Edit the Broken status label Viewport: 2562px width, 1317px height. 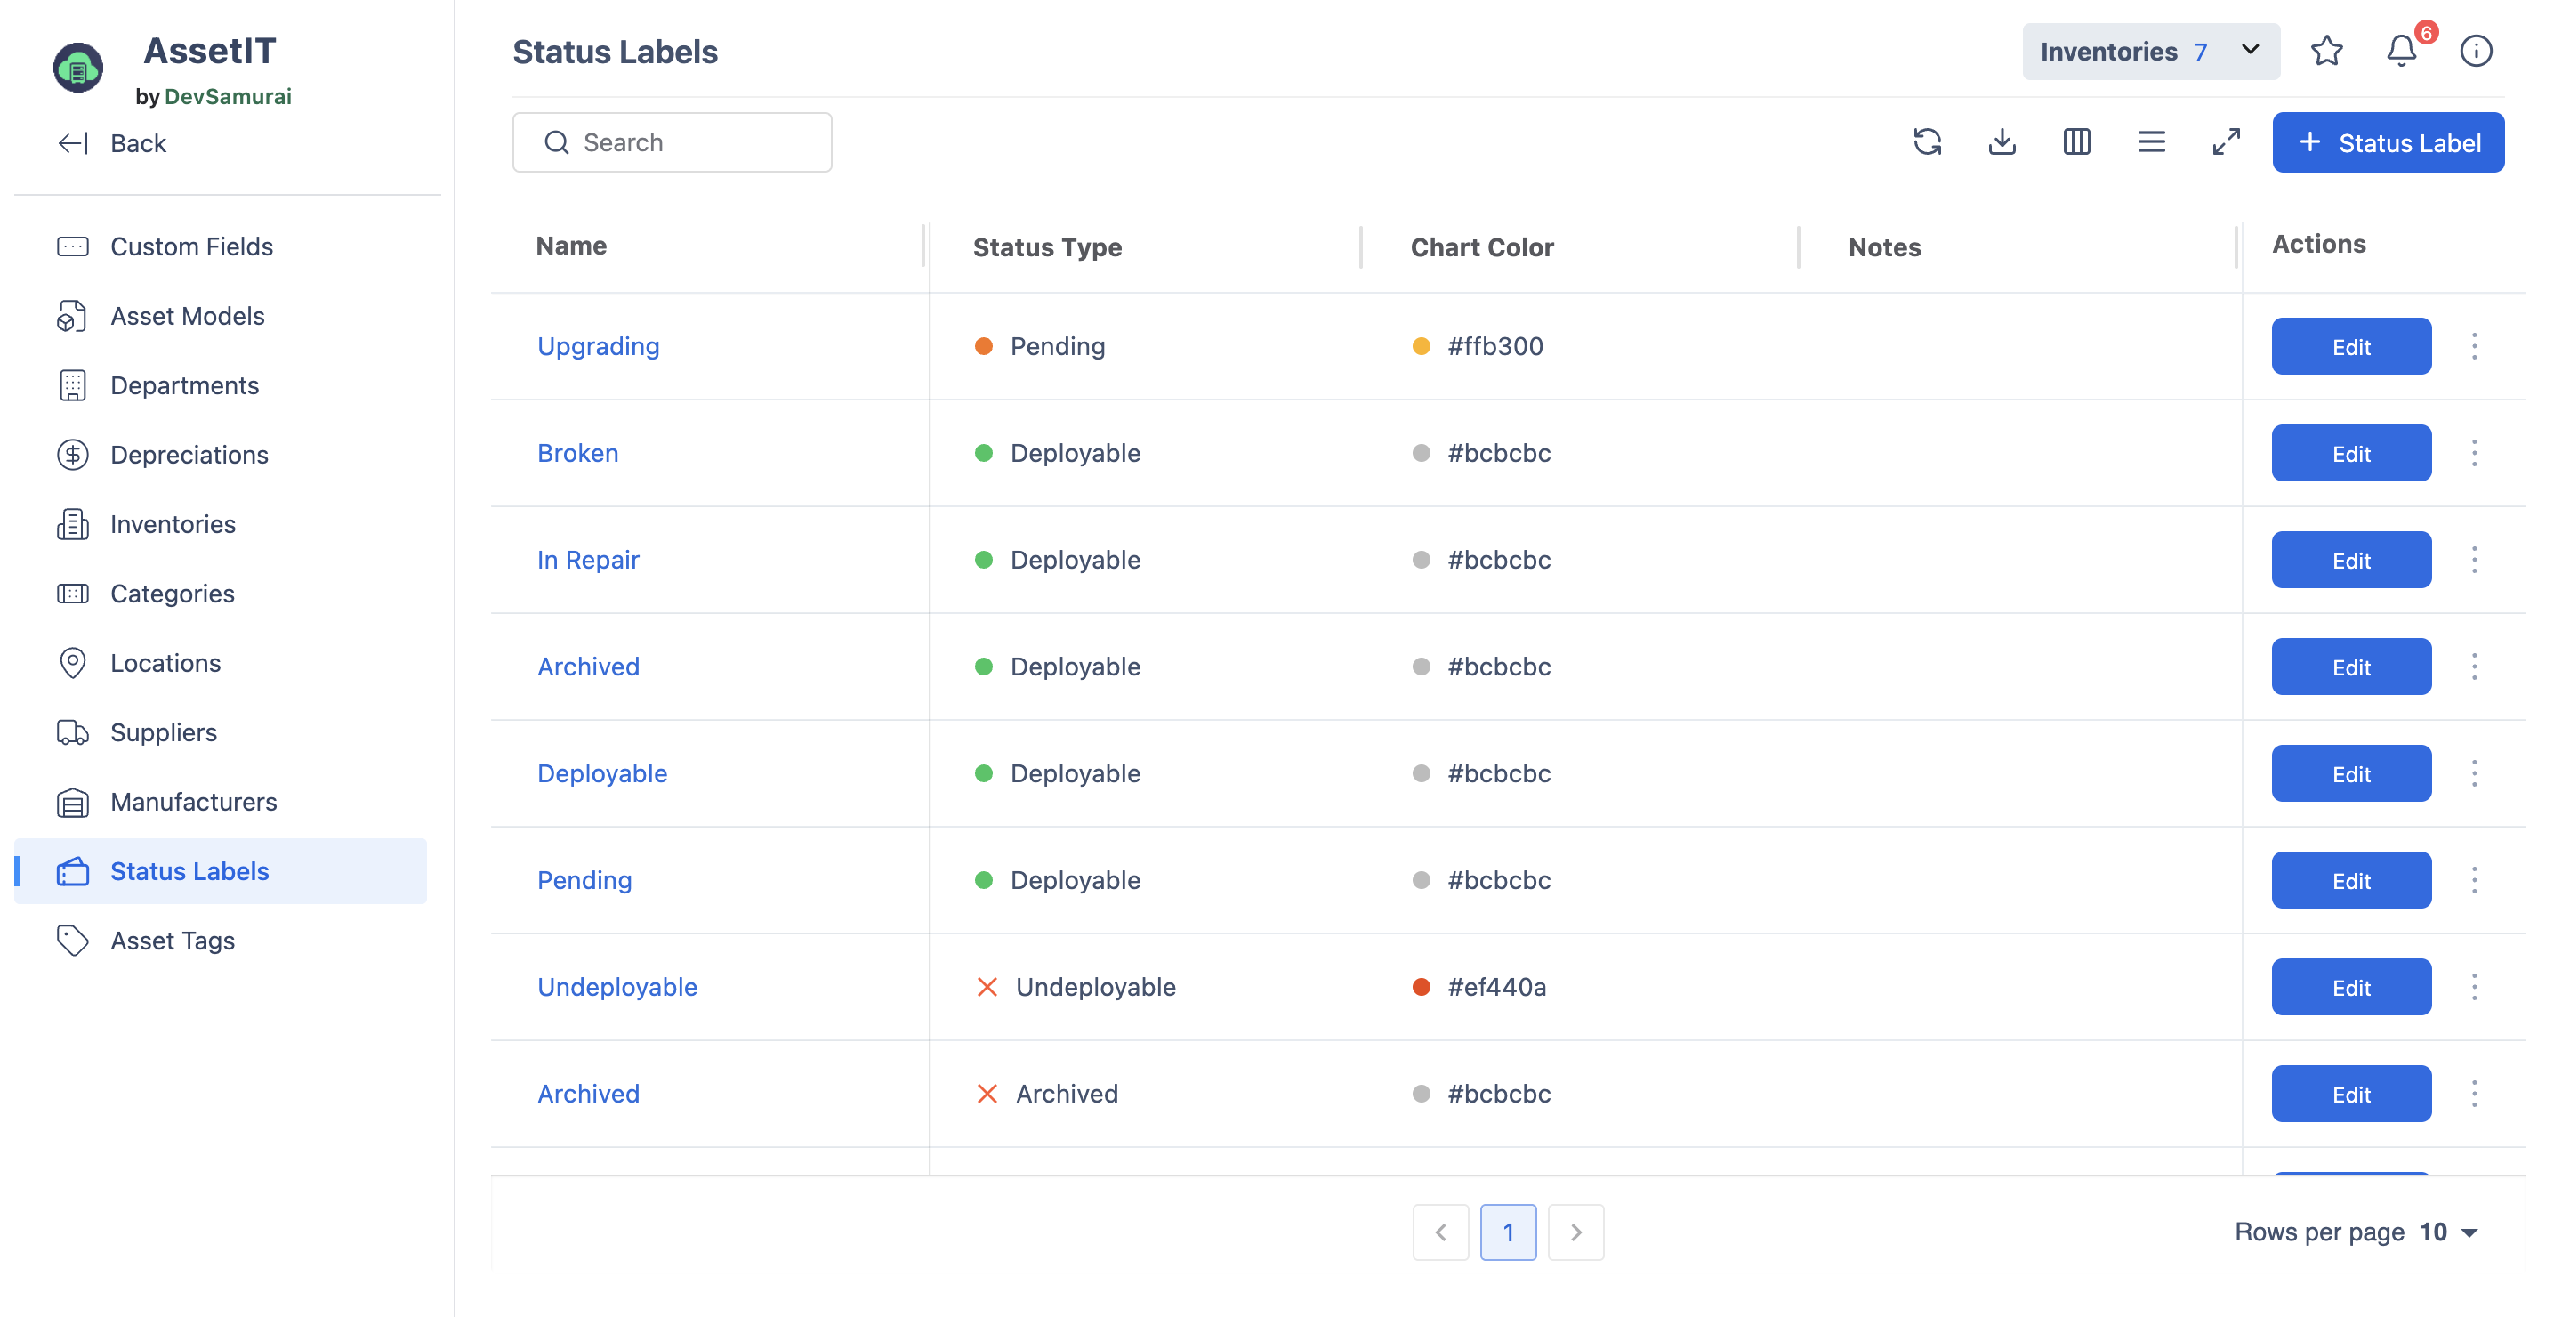pyautogui.click(x=2351, y=454)
